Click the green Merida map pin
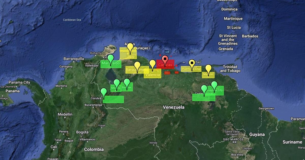Image resolution: width=305 pixels, height=160 pixels. click(x=117, y=84)
